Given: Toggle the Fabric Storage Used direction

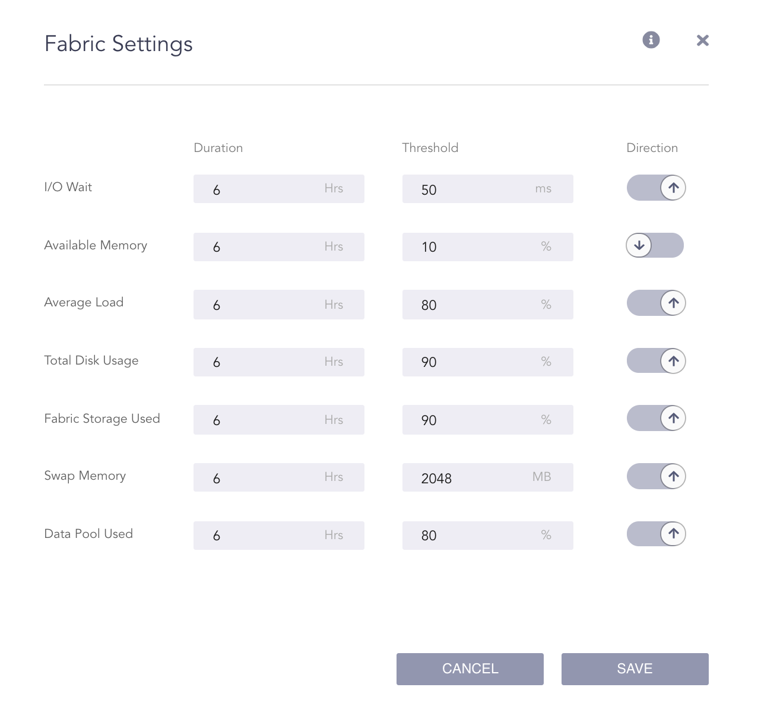Looking at the screenshot, I should point(656,418).
